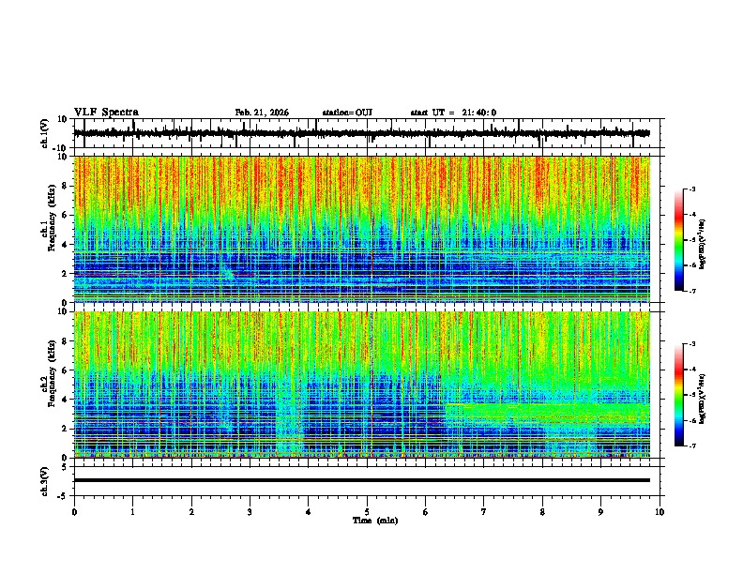Image resolution: width=743 pixels, height=574 pixels.
Task: Click the 'station=OUI' label
Action: click(347, 113)
